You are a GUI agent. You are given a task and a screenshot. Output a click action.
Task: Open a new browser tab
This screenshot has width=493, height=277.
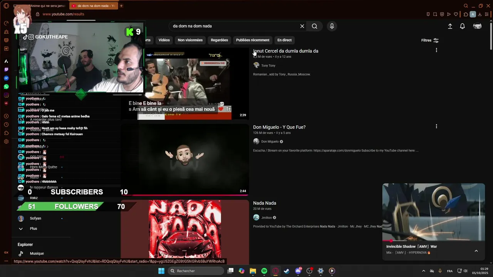pos(121,6)
